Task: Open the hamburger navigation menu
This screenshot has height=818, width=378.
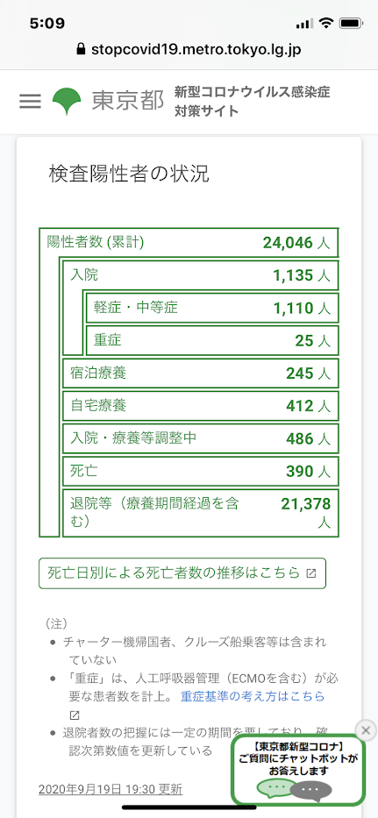Action: coord(31,101)
